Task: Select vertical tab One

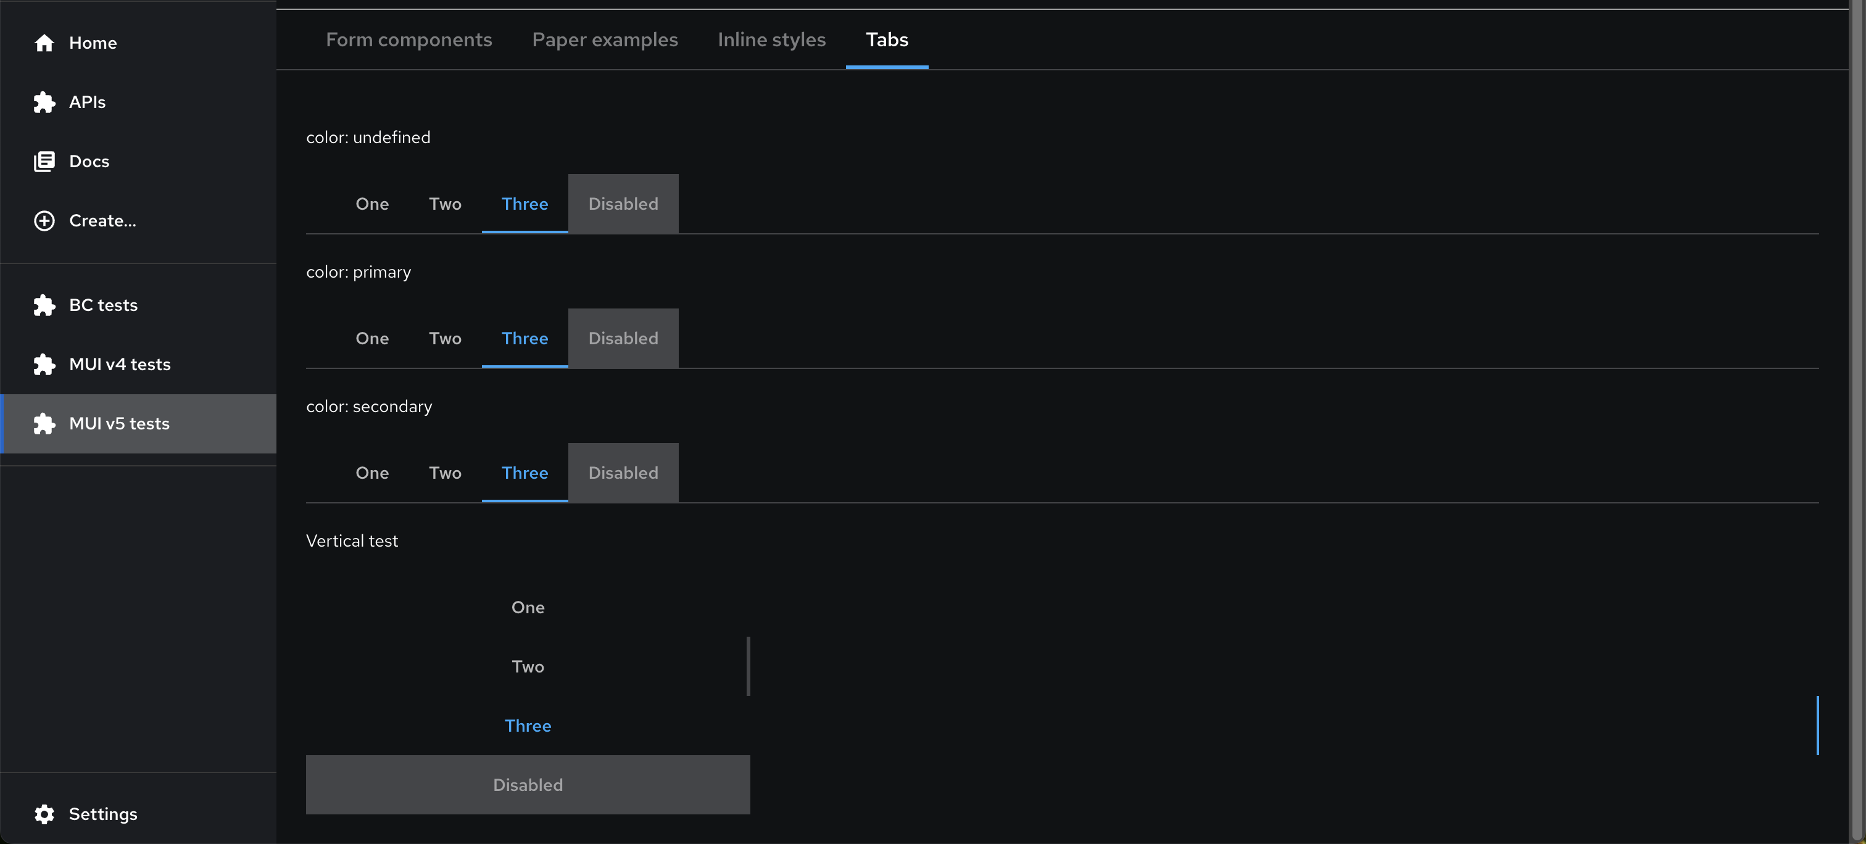Action: tap(528, 607)
